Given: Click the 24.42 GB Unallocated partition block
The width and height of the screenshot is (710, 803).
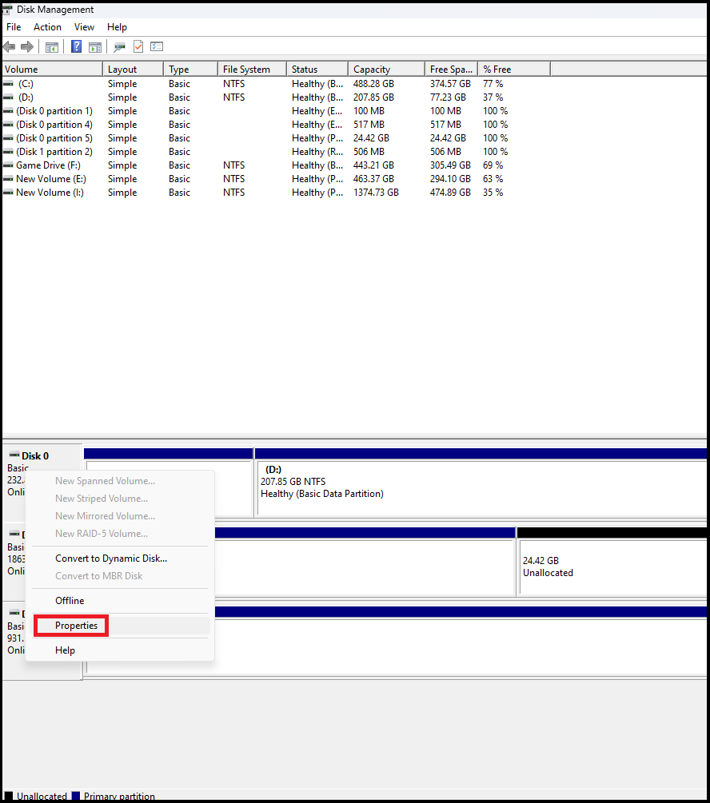Looking at the screenshot, I should [612, 567].
